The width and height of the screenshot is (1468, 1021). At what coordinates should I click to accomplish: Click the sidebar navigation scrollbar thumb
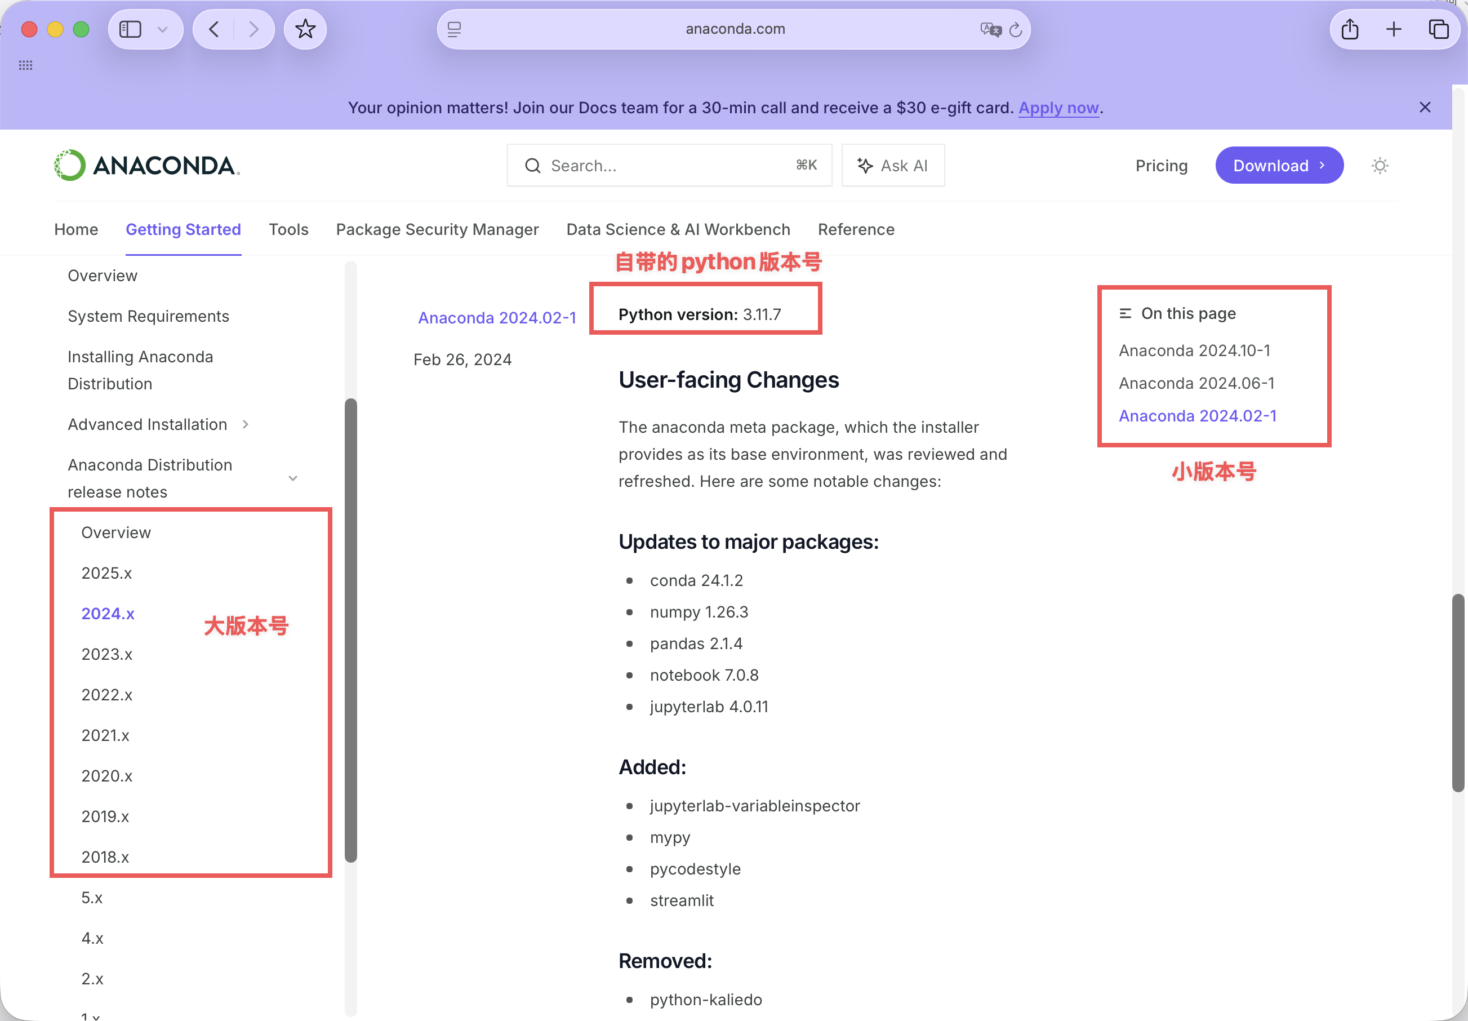point(350,630)
